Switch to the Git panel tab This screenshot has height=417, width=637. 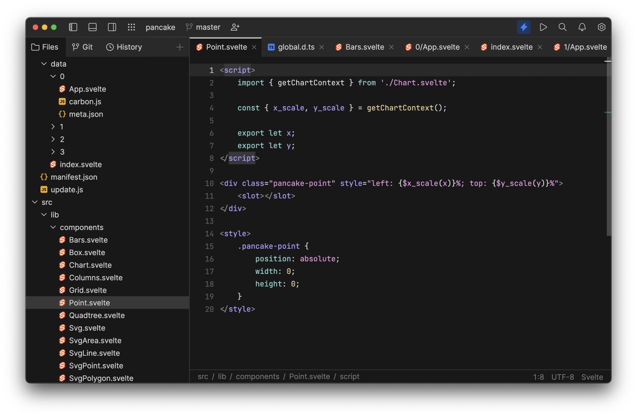pyautogui.click(x=82, y=47)
